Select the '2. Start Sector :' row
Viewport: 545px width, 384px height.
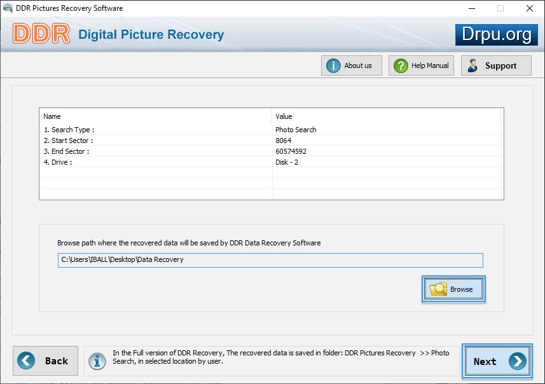(x=271, y=141)
